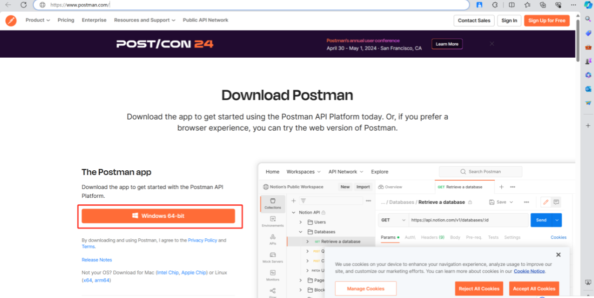Select Mock Servers icon in Postman sidebar
Viewport: 594px width, 298px height.
click(273, 257)
